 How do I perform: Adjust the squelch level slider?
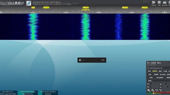point(154,87)
